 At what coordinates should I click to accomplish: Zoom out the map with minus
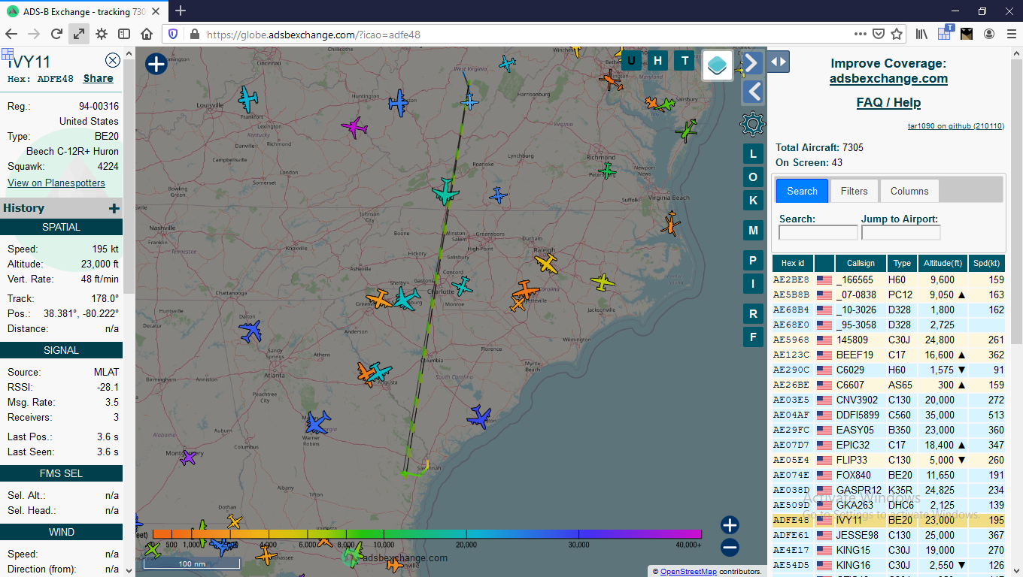[x=730, y=548]
